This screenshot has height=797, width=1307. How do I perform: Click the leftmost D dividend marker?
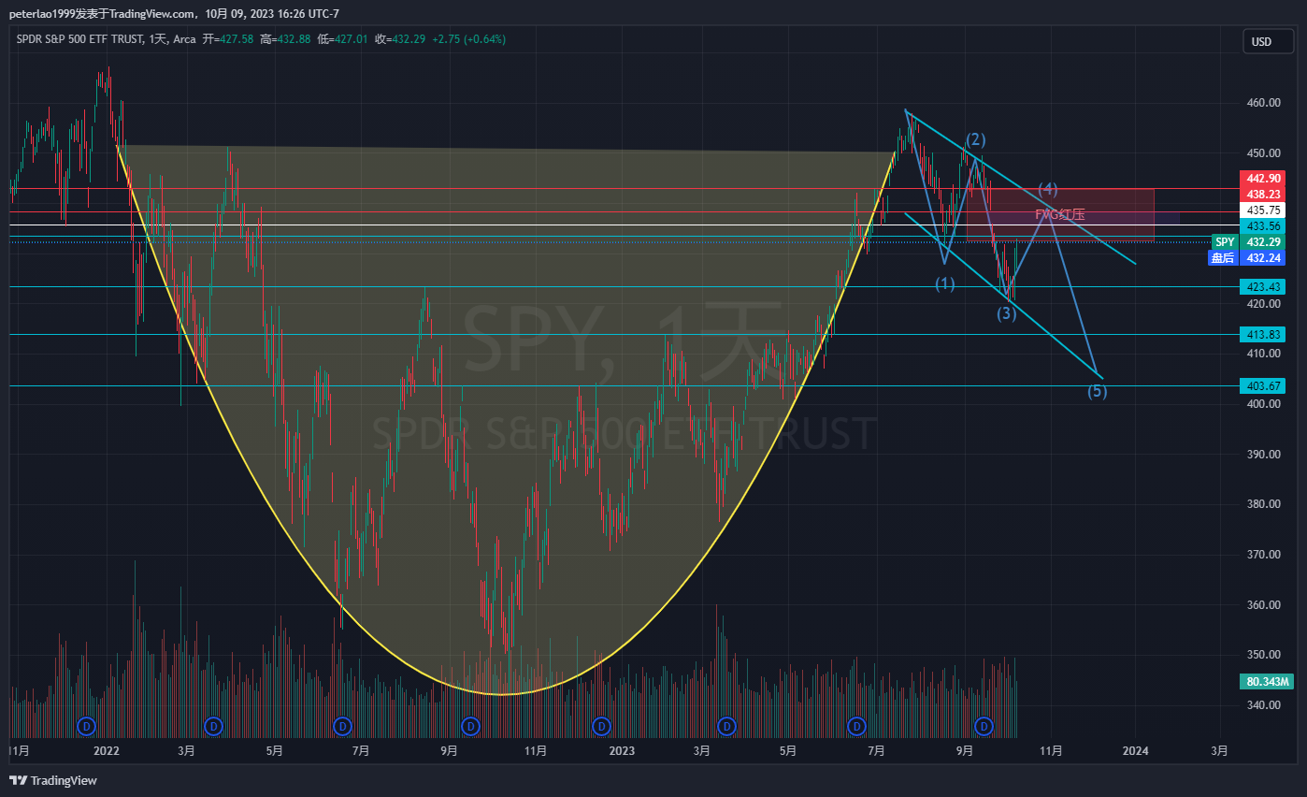point(87,726)
